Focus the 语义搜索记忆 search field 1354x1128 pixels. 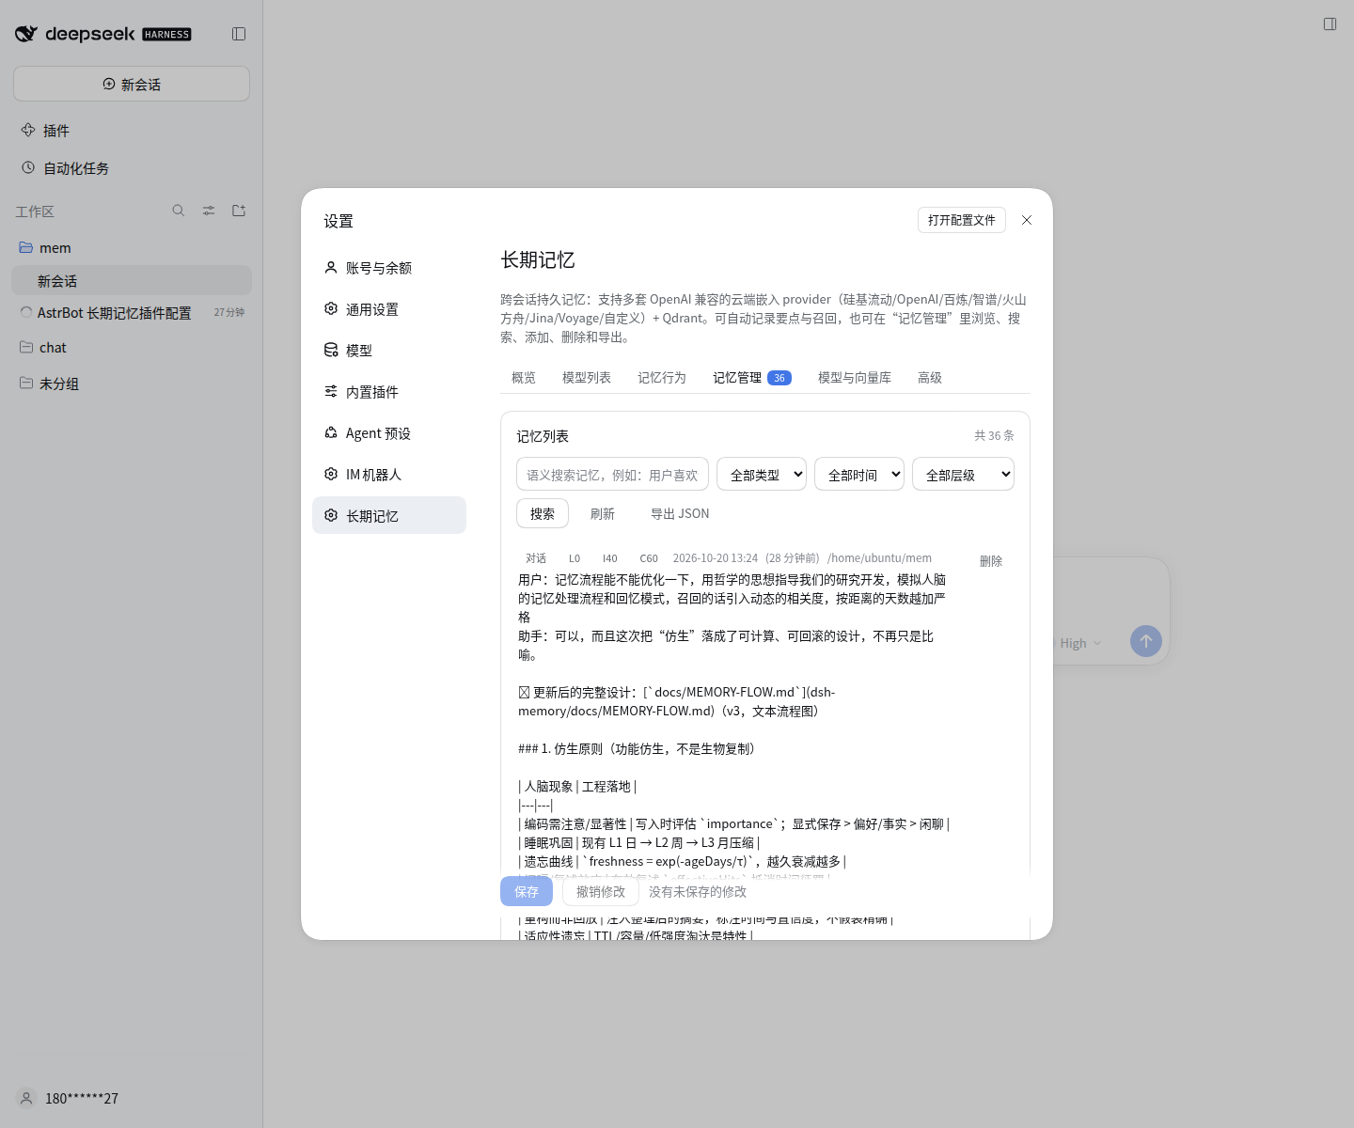pos(612,475)
